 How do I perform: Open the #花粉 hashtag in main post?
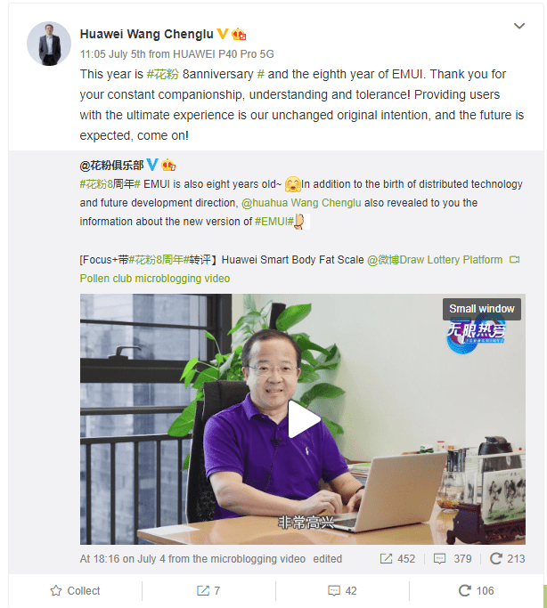tap(162, 74)
